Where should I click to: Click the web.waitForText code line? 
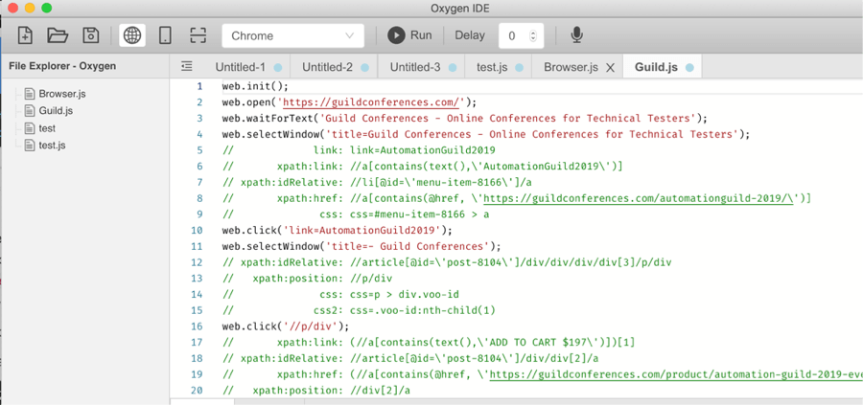click(x=464, y=118)
